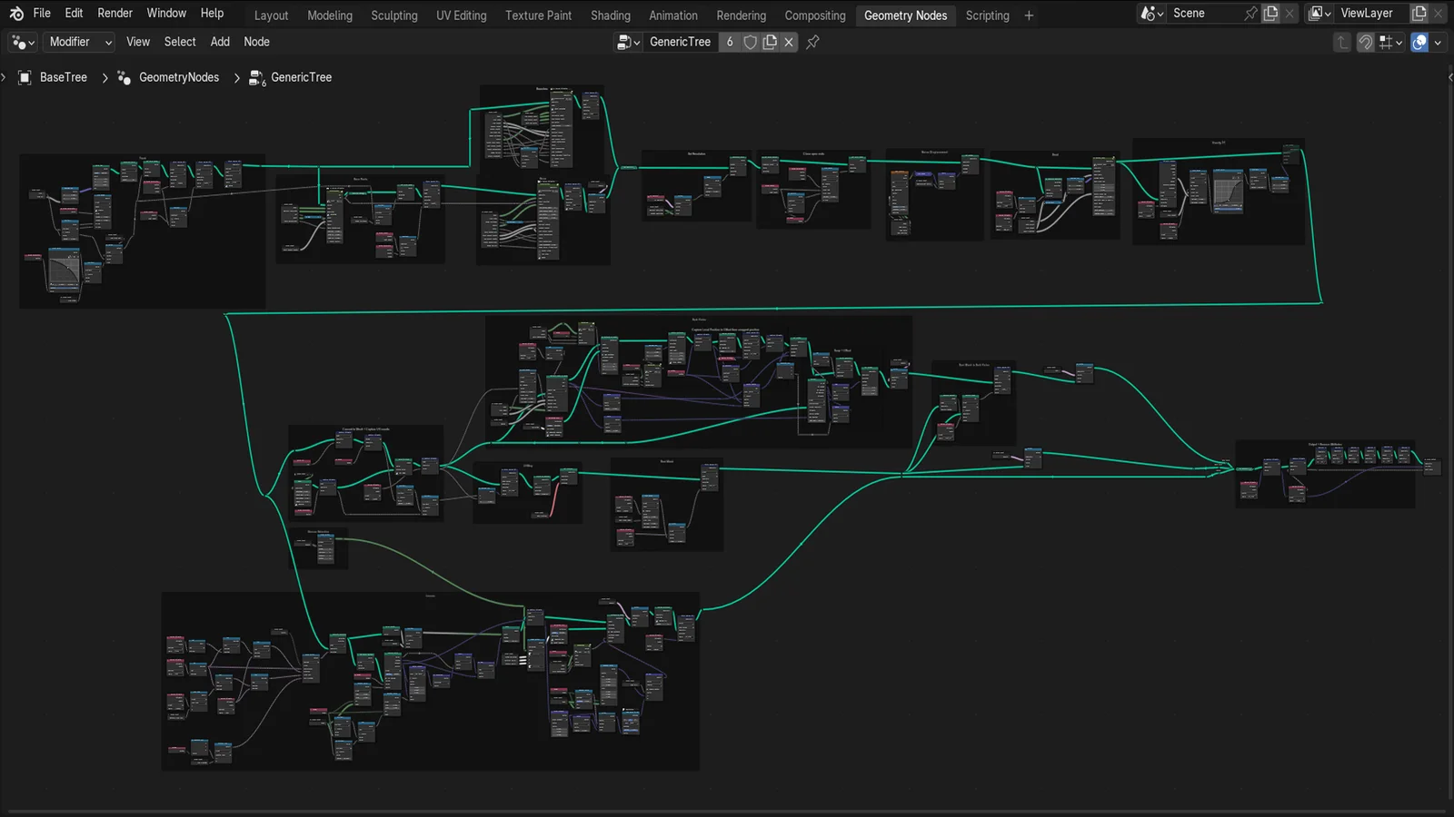1454x817 pixels.
Task: Click the Blender logo icon
Action: pyautogui.click(x=15, y=13)
